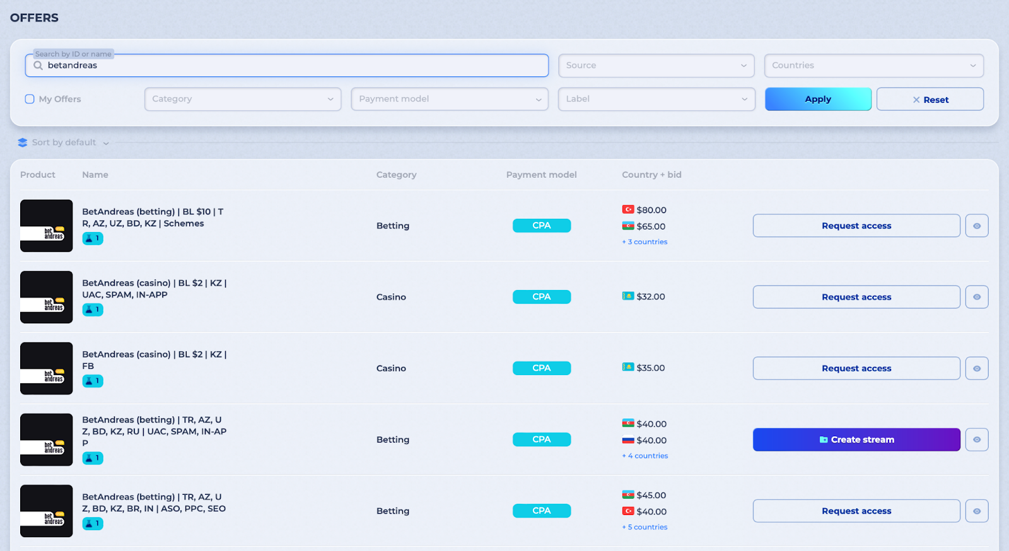Viewport: 1009px width, 551px height.
Task: Open the Payment model dropdown filter
Action: pyautogui.click(x=450, y=99)
